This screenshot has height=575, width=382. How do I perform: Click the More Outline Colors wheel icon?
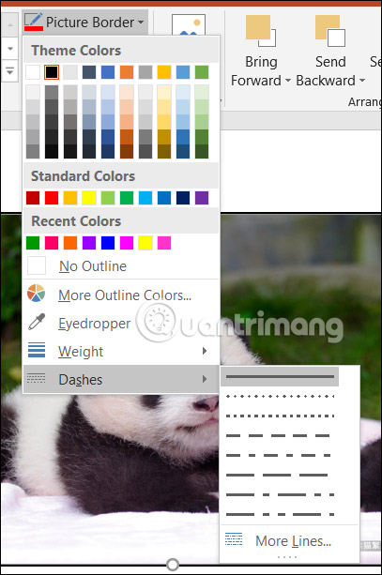tap(37, 293)
